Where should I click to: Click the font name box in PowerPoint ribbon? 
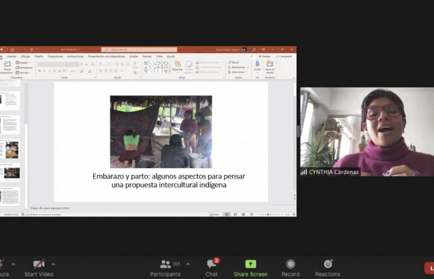coord(53,64)
